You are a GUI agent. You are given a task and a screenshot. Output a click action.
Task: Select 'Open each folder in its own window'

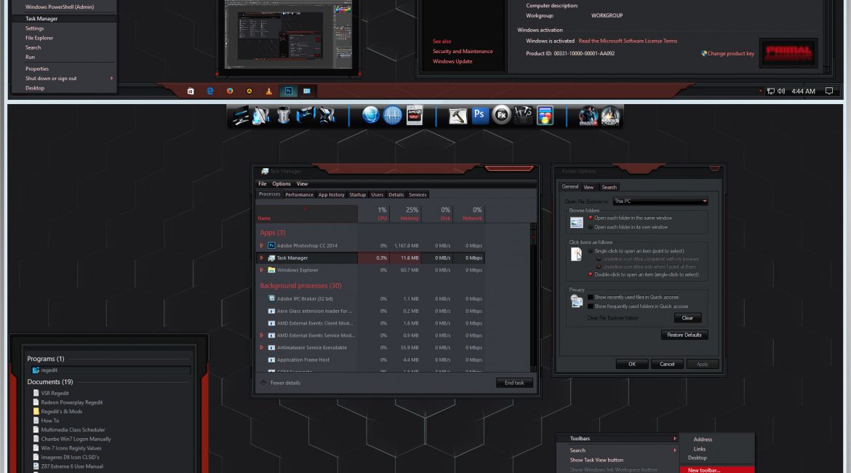591,227
